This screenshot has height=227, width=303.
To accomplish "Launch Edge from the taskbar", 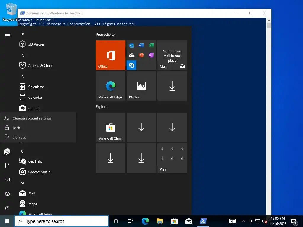I will coord(145,221).
